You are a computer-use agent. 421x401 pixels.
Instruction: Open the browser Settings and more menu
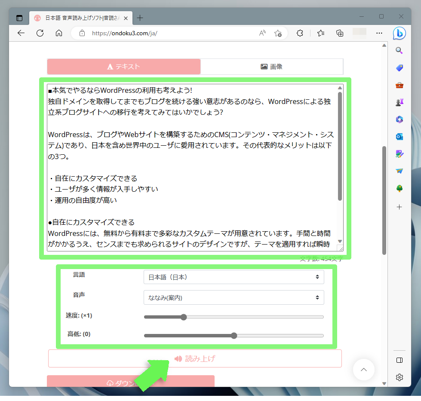(x=379, y=33)
